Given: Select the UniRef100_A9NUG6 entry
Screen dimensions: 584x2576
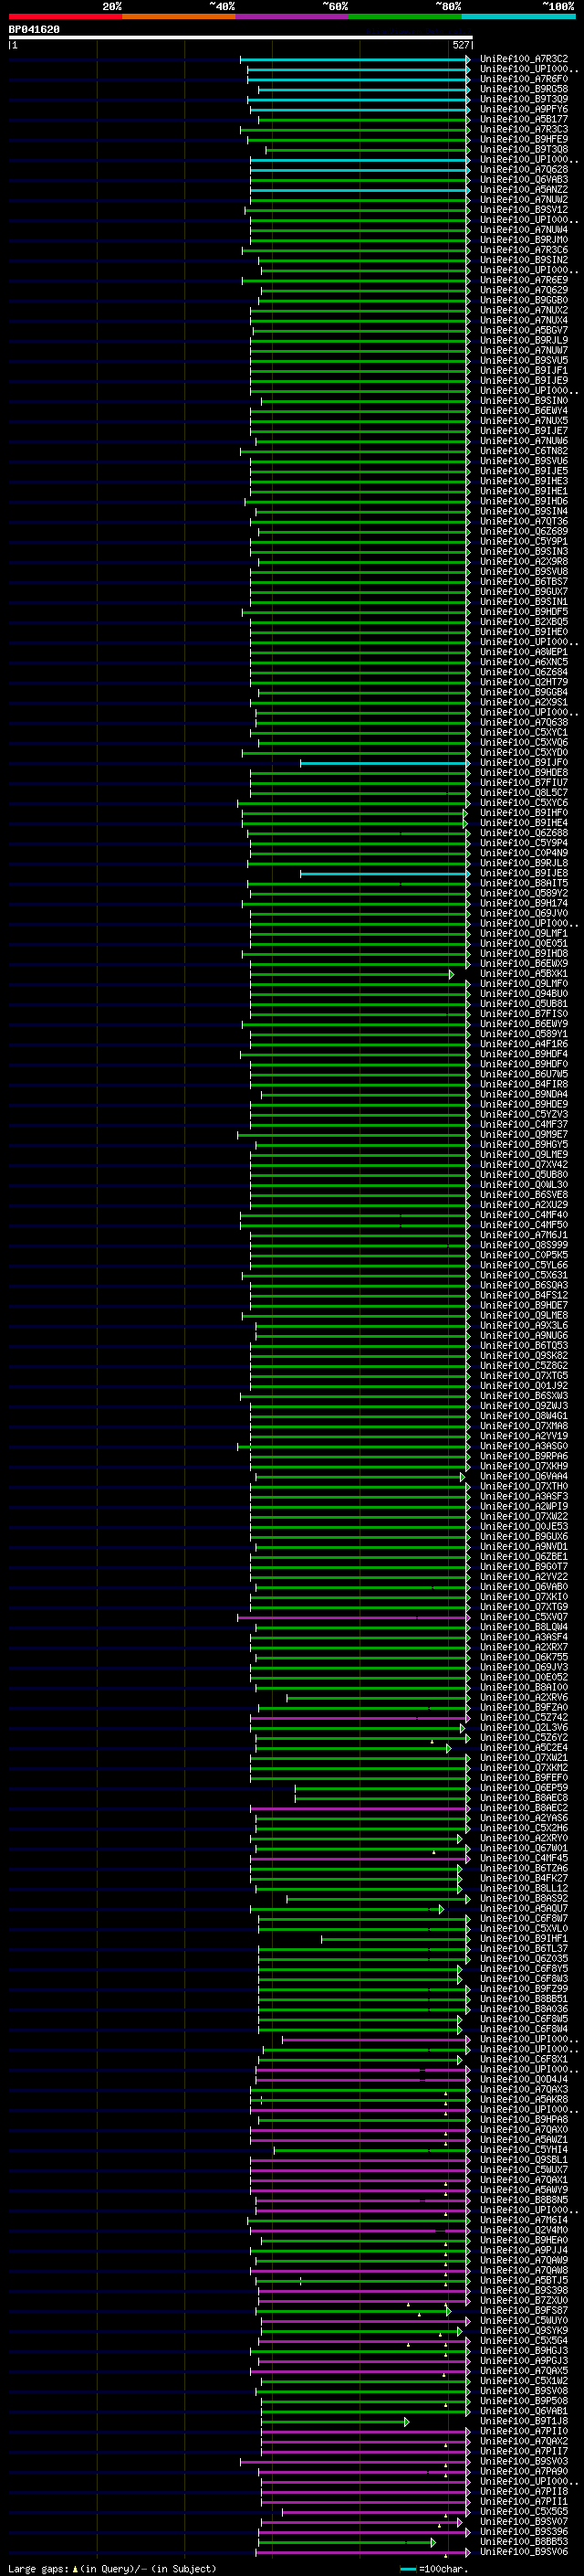Looking at the screenshot, I should [x=524, y=1335].
